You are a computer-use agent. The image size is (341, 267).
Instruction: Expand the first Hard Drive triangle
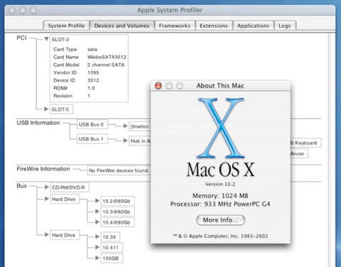pos(47,199)
